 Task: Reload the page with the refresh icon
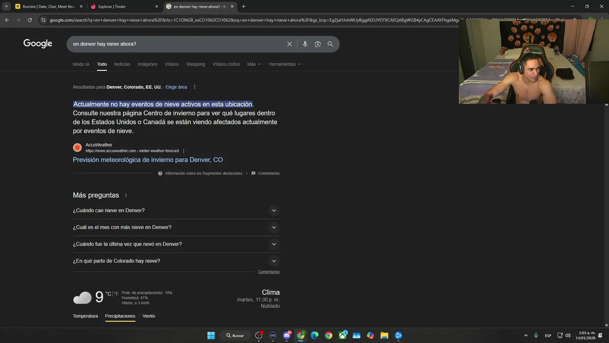(x=29, y=20)
